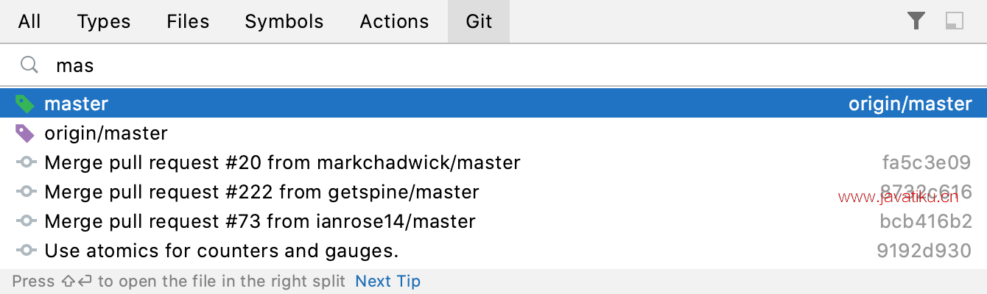This screenshot has width=987, height=294.
Task: Select the master branch result
Action: point(493,104)
